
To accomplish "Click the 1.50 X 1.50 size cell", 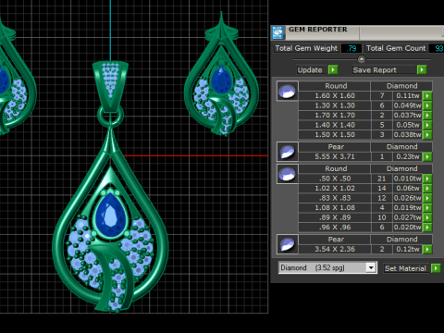I will [x=335, y=135].
